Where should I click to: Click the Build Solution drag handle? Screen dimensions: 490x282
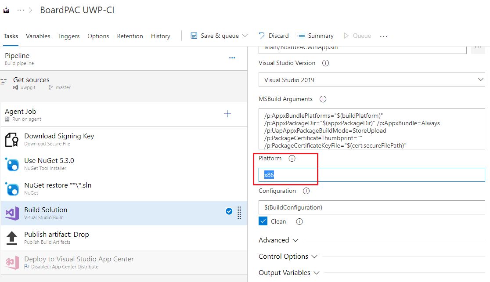point(239,213)
